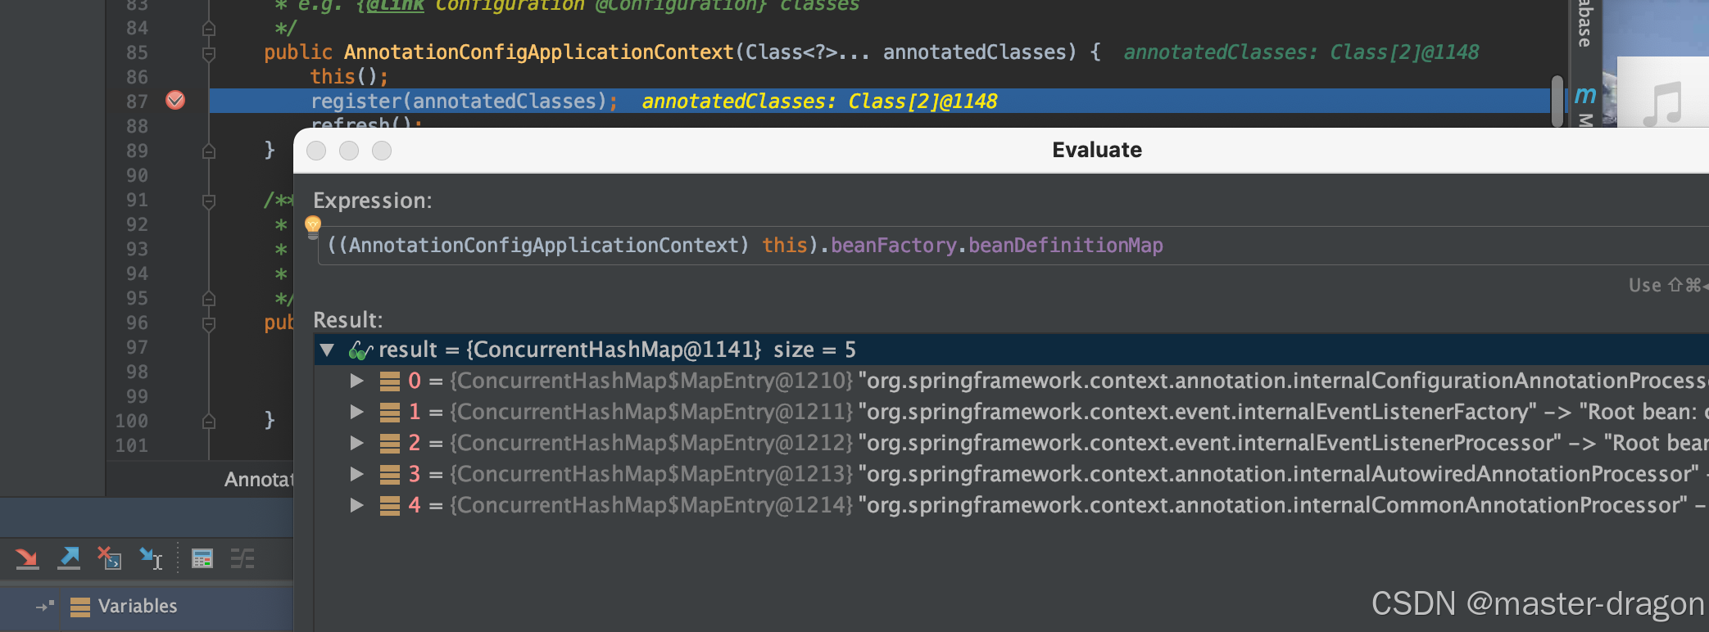Click the inline annotatedClasses: Class[2]@1148 hint on line 85

[x=1301, y=52]
